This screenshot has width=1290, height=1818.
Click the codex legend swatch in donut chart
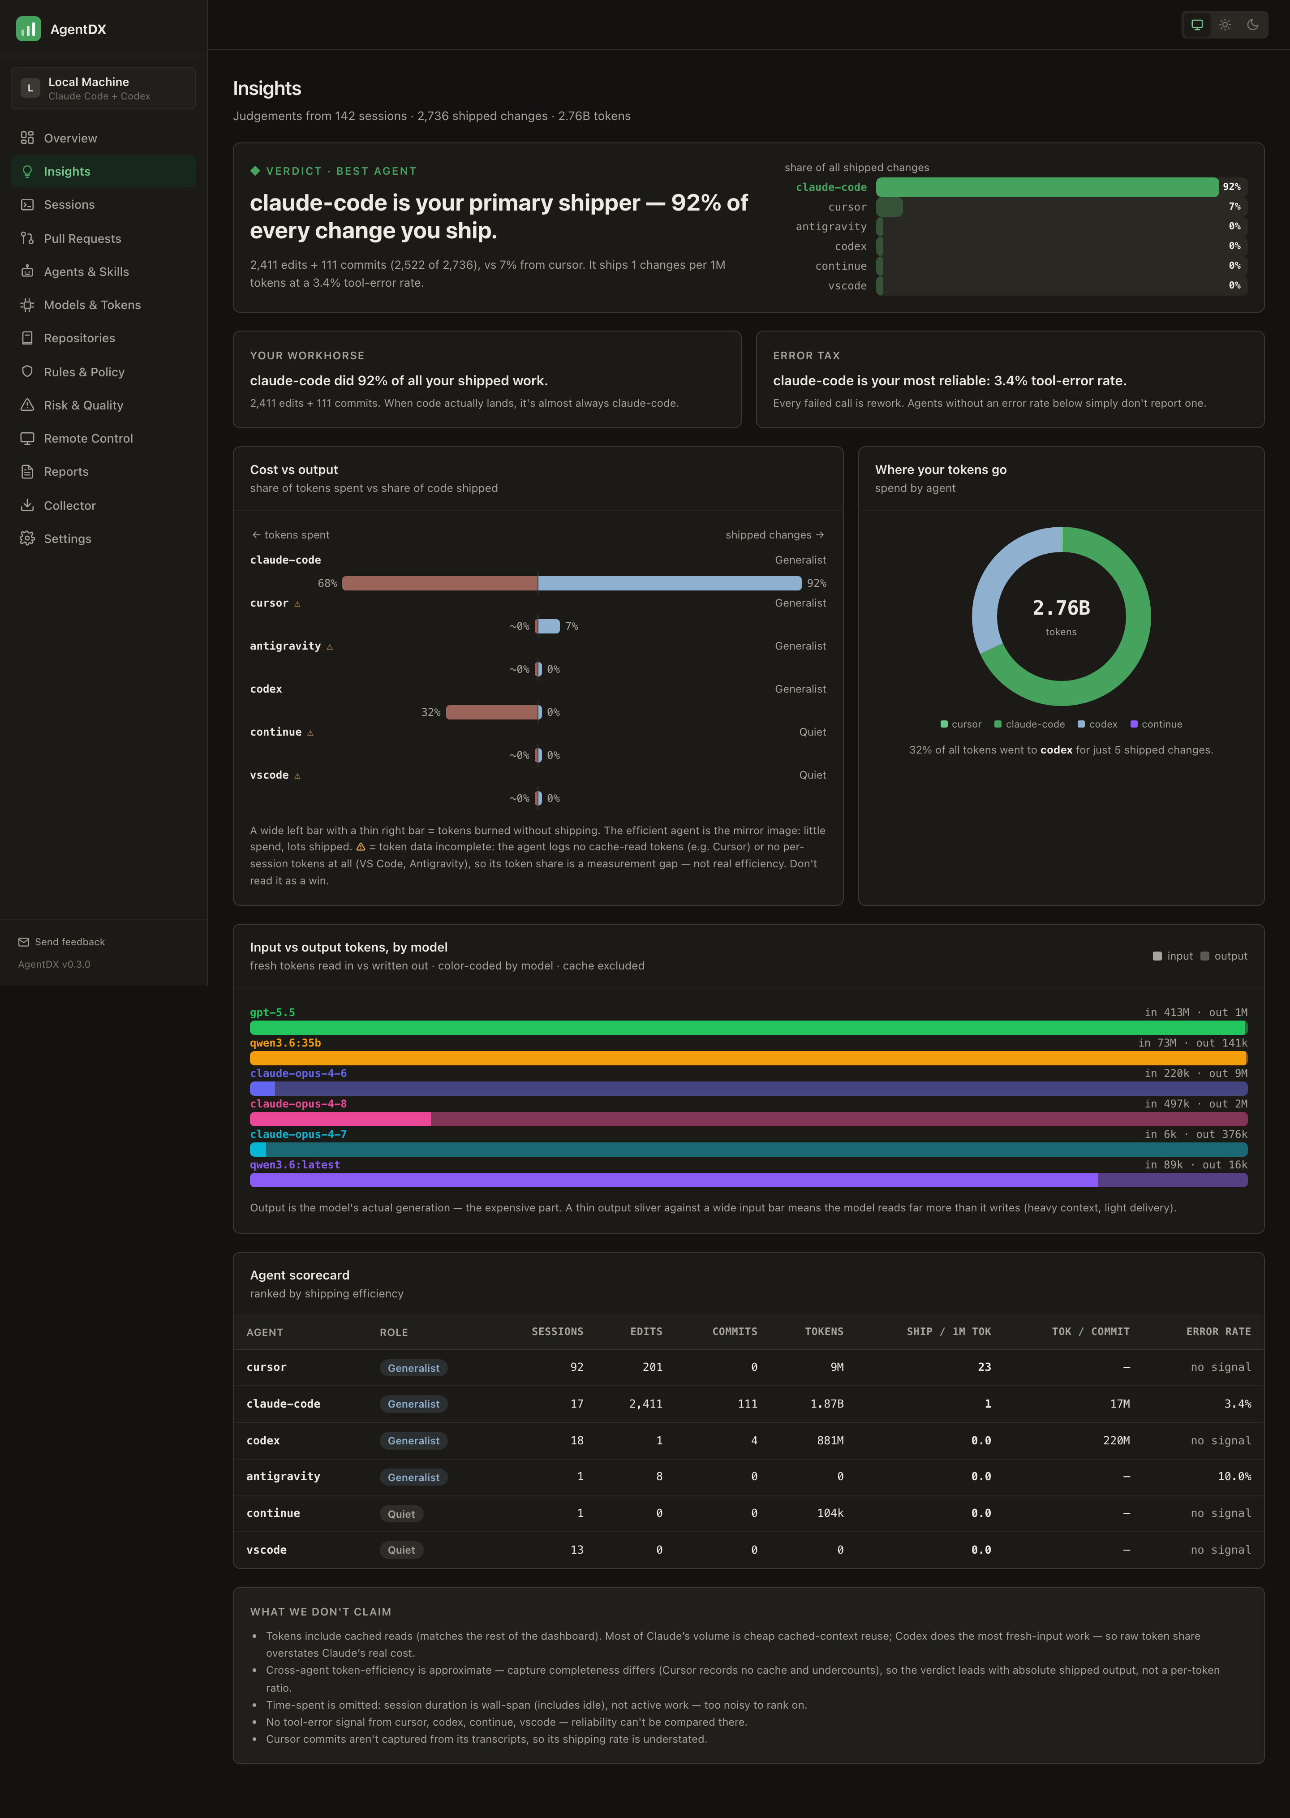(1081, 724)
